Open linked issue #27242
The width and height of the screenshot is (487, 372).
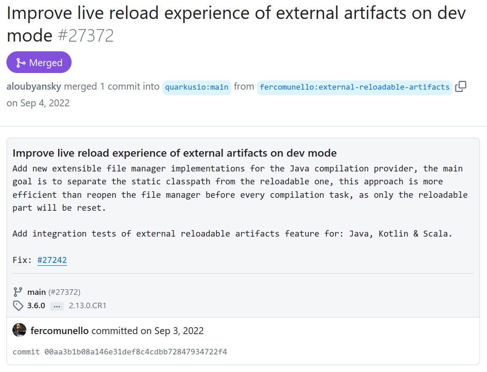(52, 260)
